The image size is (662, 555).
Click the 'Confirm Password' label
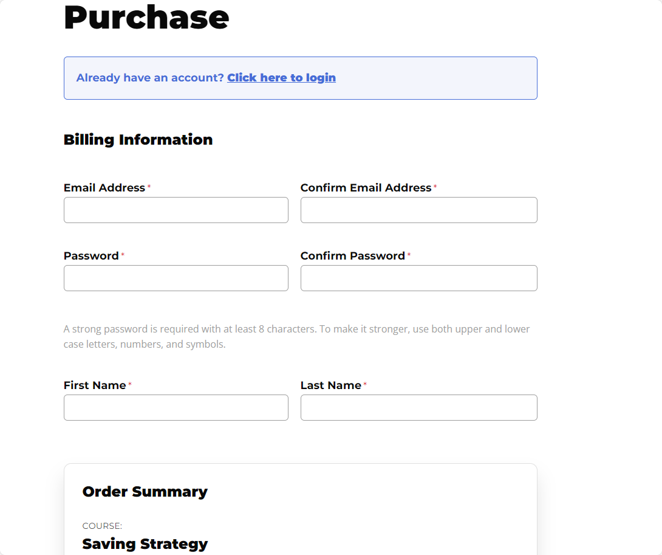click(353, 256)
